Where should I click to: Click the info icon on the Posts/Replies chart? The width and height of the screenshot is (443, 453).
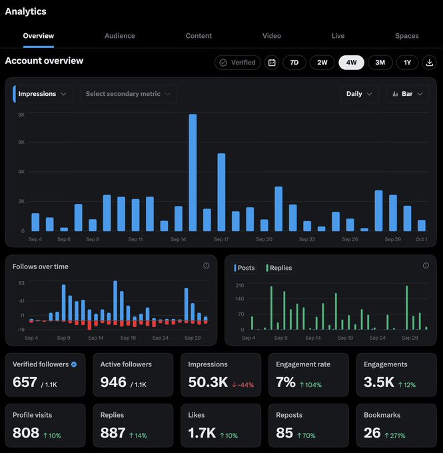tap(426, 266)
